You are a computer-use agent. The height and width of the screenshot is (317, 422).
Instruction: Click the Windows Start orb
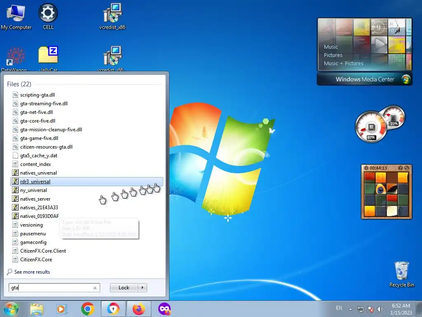tap(11, 309)
